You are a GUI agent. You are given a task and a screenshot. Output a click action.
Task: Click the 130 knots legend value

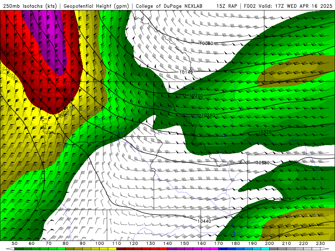151,243
